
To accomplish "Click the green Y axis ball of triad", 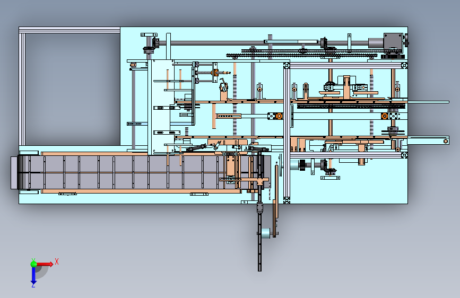I will 34,264.
